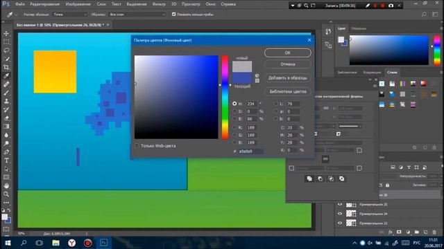This screenshot has height=249, width=444.
Task: Select the Healing Brush tool
Action: click(x=6, y=84)
